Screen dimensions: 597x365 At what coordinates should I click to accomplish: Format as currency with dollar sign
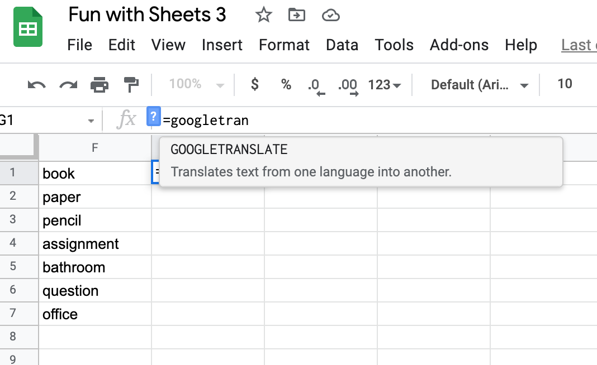coord(255,84)
